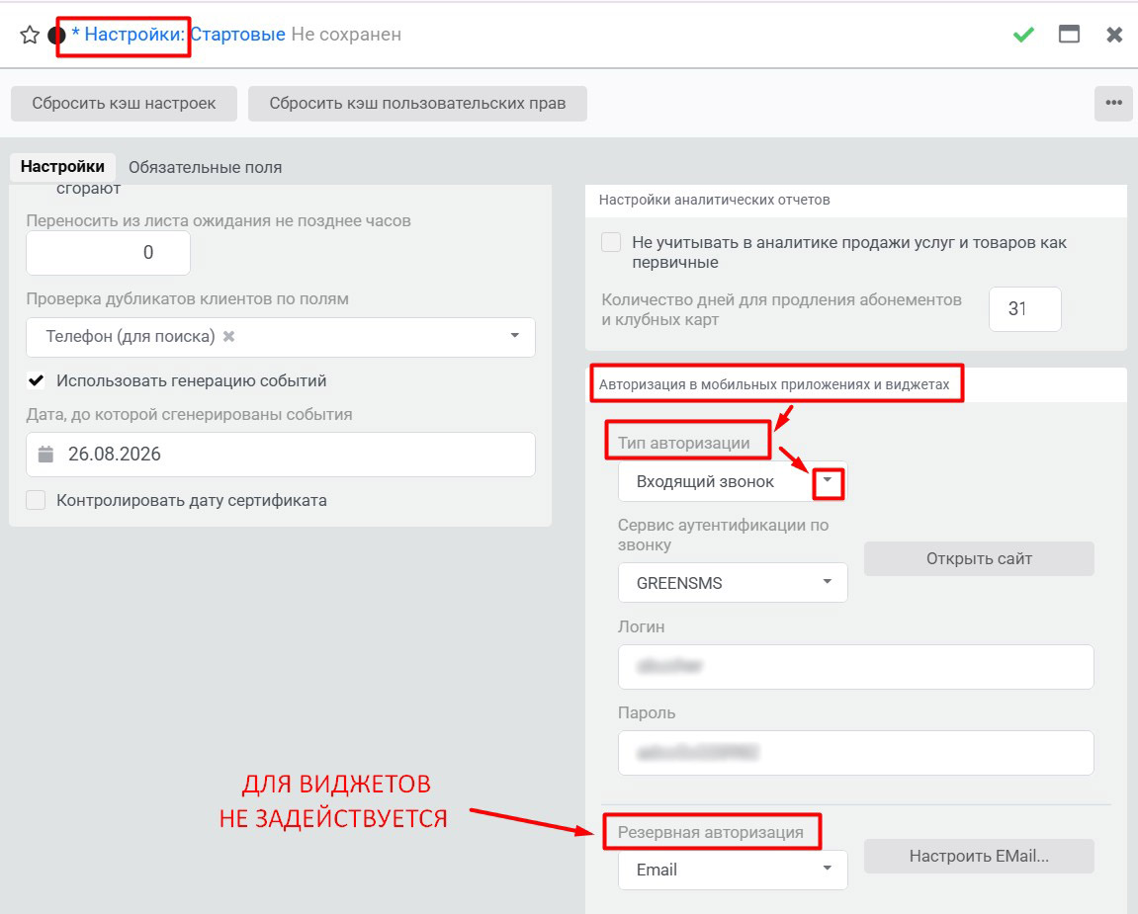Screen dimensions: 1138x914
Task: Open the three-dots more actions menu
Action: (x=1113, y=103)
